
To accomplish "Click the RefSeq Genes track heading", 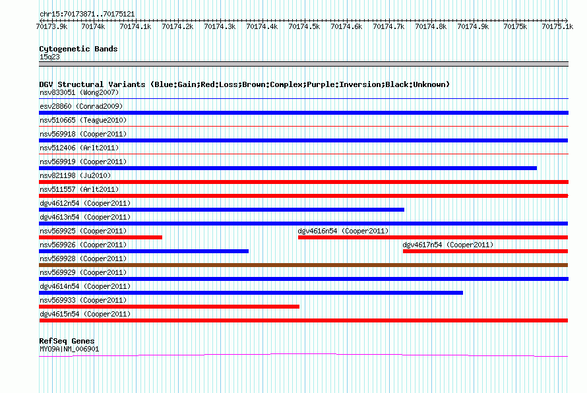I will click(67, 341).
